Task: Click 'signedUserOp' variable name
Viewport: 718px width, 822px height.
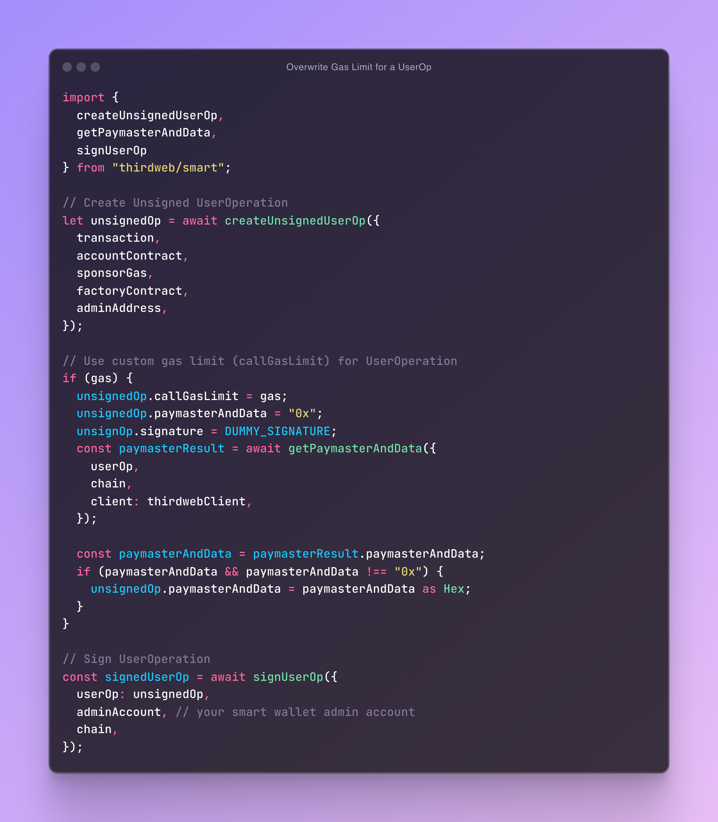Action: tap(146, 677)
